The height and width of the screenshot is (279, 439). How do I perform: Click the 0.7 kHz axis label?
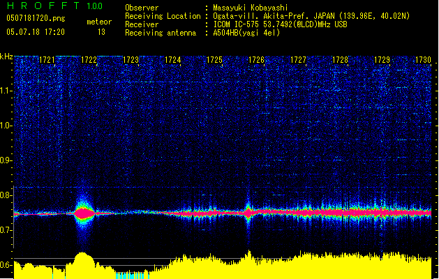pyautogui.click(x=6, y=230)
